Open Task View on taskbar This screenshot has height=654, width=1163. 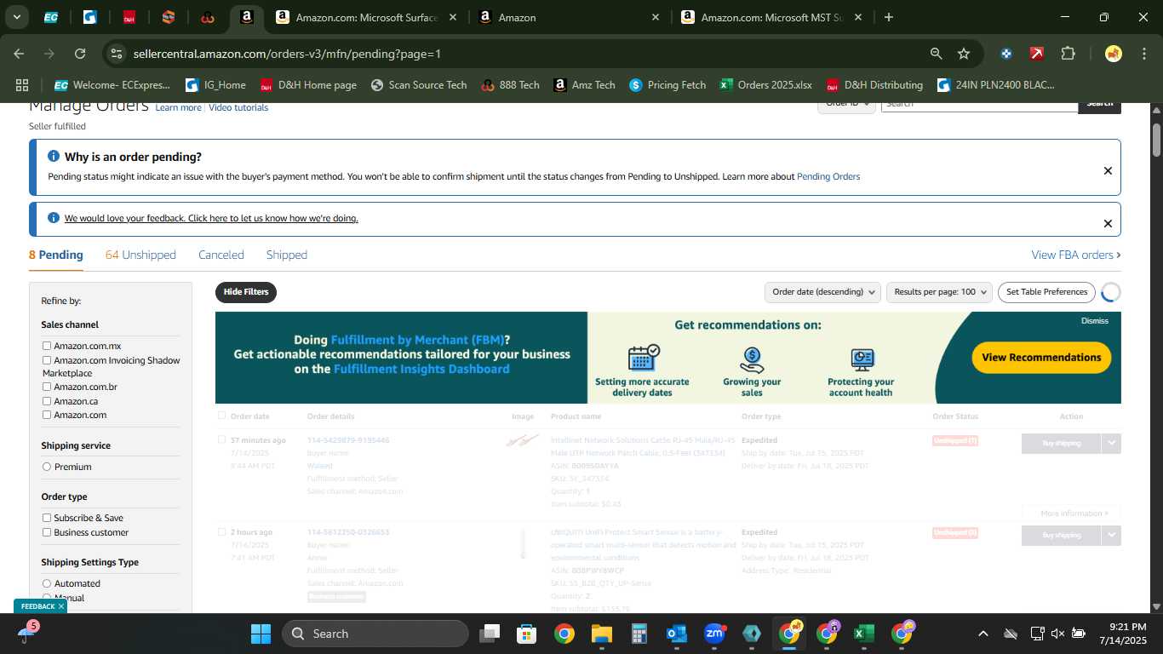click(490, 634)
